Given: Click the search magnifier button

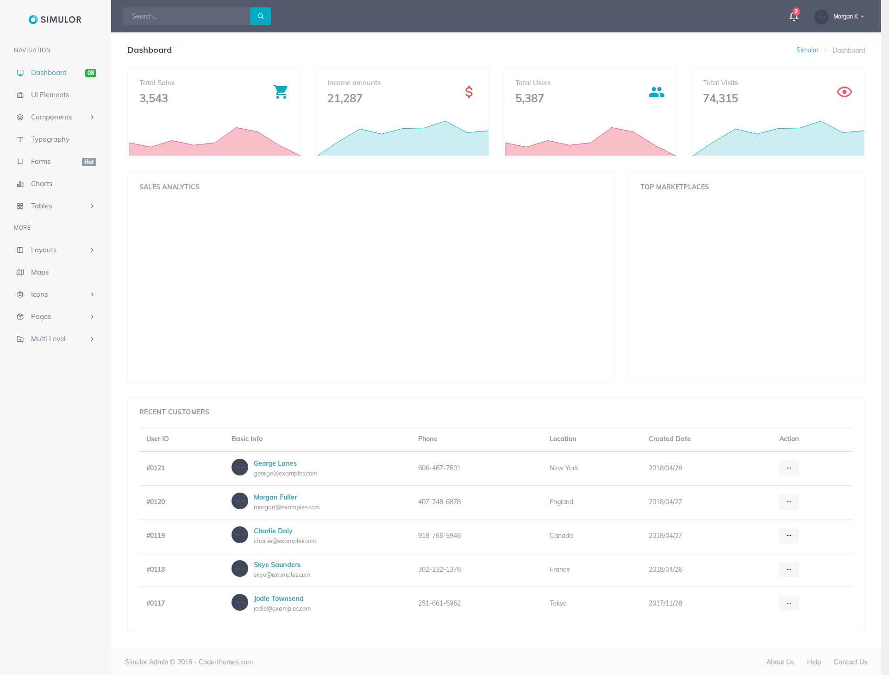Looking at the screenshot, I should tap(260, 16).
